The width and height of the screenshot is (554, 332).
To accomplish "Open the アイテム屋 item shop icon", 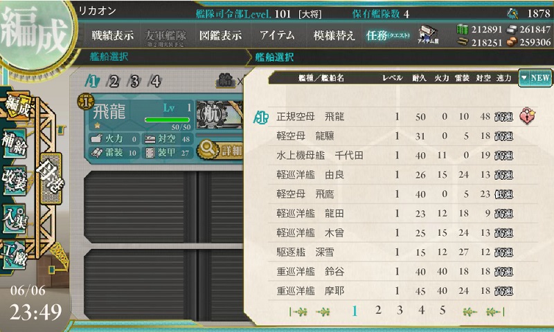I will (x=428, y=34).
